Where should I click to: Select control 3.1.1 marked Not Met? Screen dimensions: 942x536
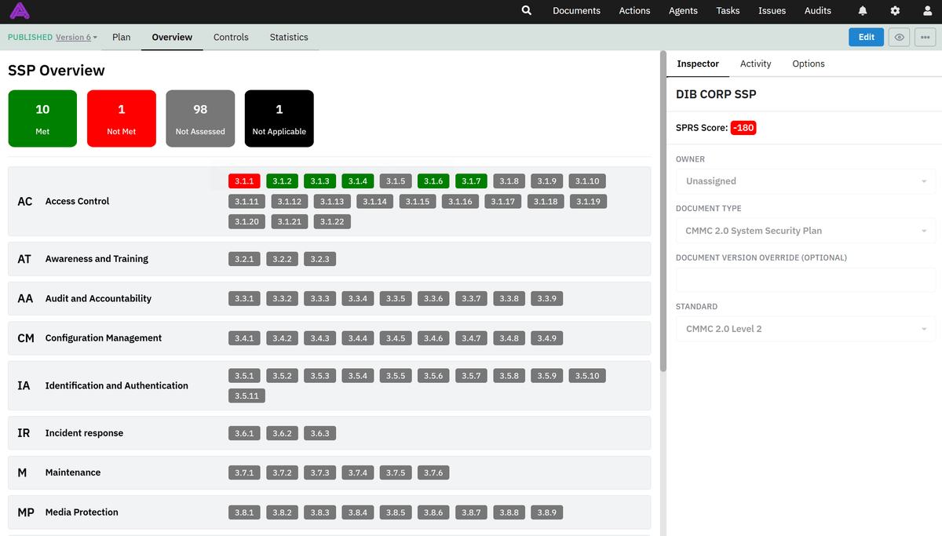(244, 180)
